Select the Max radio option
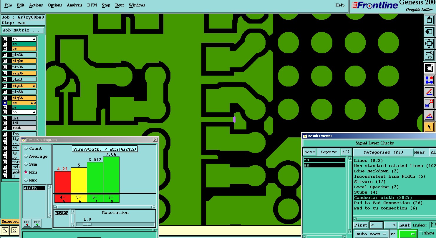The height and width of the screenshot is (238, 436). tap(26, 180)
